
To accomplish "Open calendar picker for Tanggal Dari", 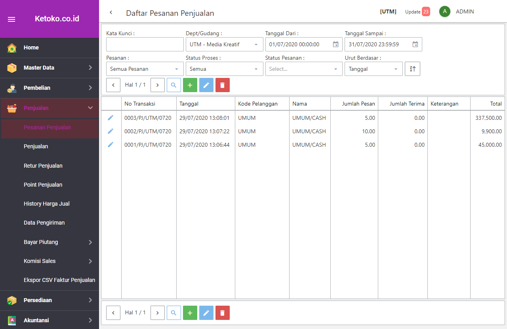I will tap(335, 44).
